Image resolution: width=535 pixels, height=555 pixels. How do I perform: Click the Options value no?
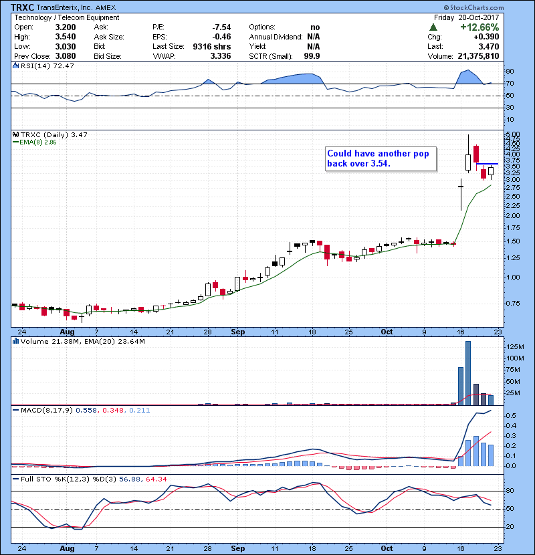315,27
